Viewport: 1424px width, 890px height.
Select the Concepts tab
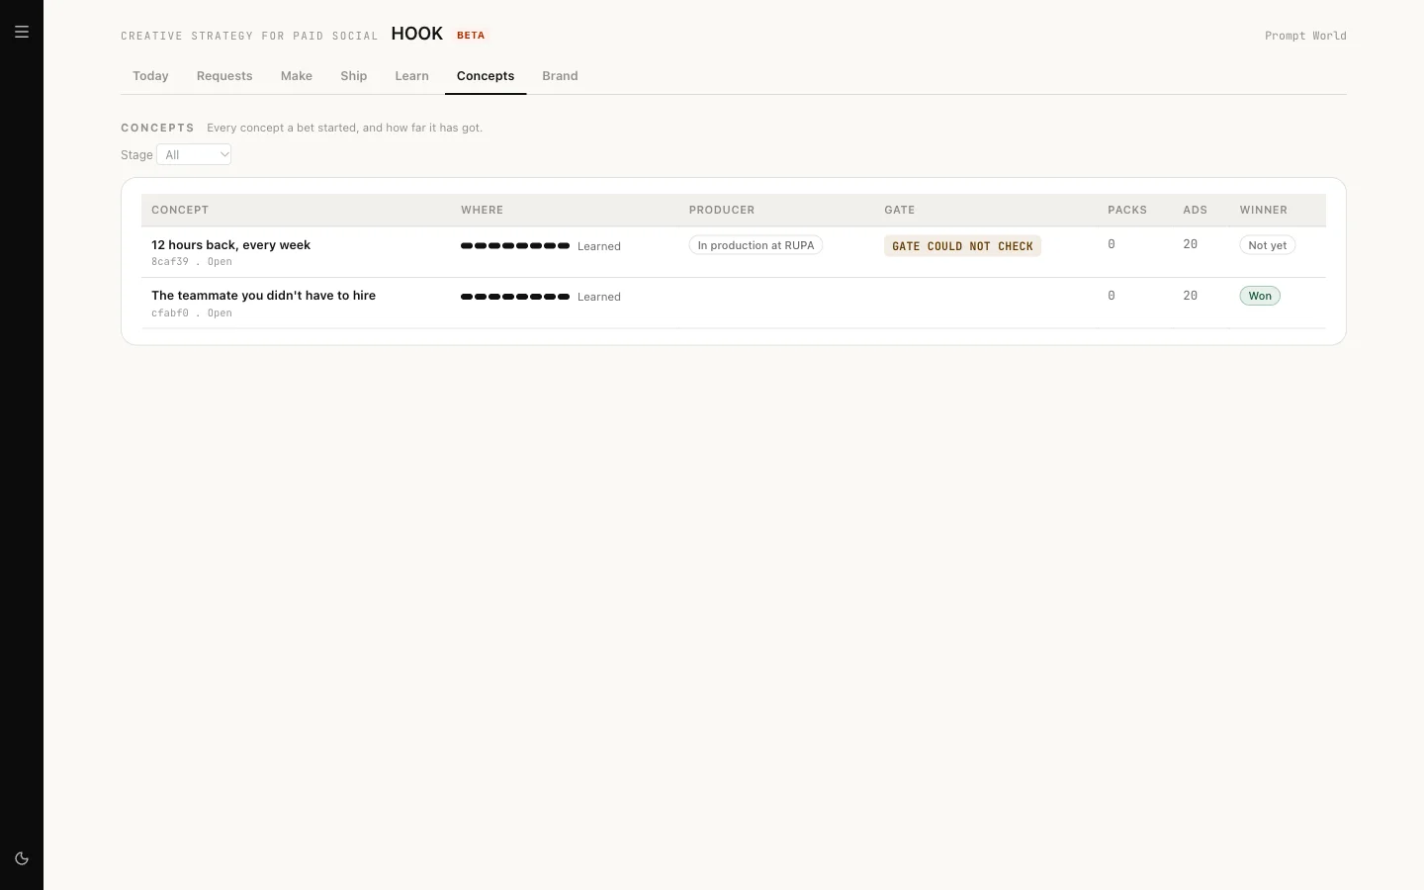pyautogui.click(x=486, y=76)
